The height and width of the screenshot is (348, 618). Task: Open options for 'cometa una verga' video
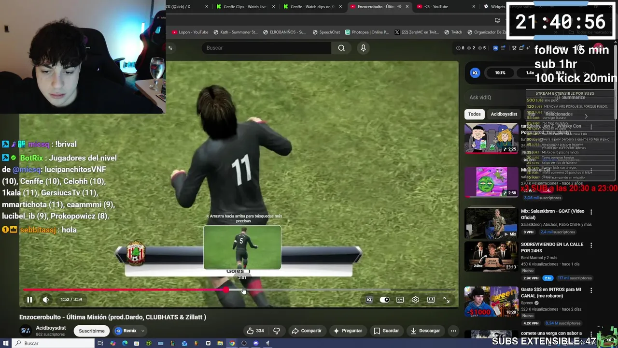[x=591, y=333]
